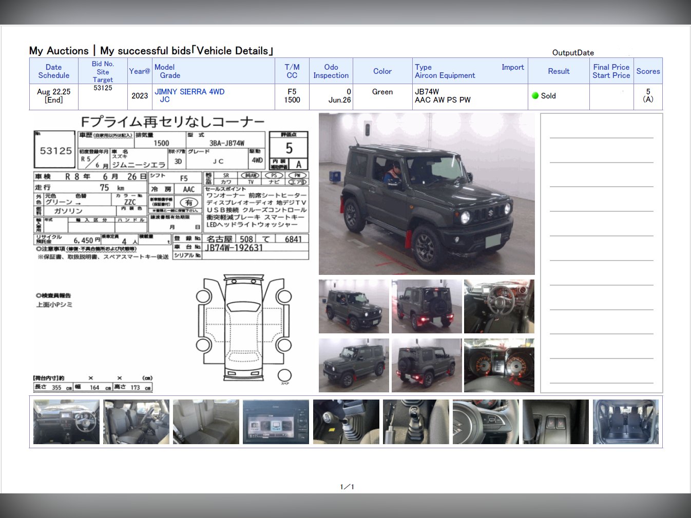Viewport: 691px width, 518px height.
Task: Click the Scores column header
Action: (648, 71)
